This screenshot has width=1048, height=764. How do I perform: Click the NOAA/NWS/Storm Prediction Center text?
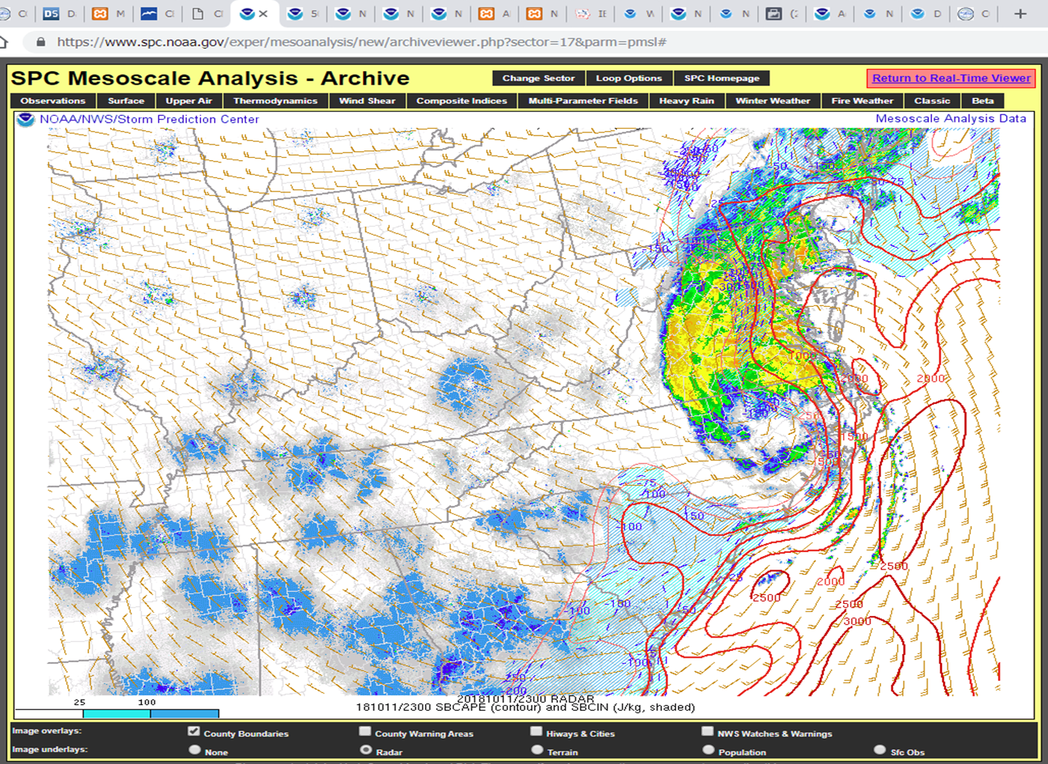(150, 119)
